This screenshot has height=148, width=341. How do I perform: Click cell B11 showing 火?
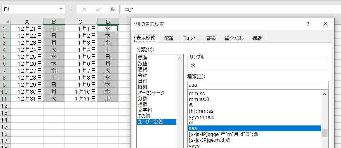tap(54, 99)
